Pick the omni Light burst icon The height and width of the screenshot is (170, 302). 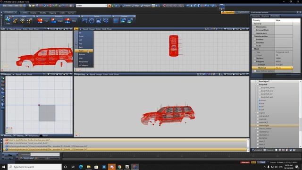pyautogui.click(x=22, y=21)
